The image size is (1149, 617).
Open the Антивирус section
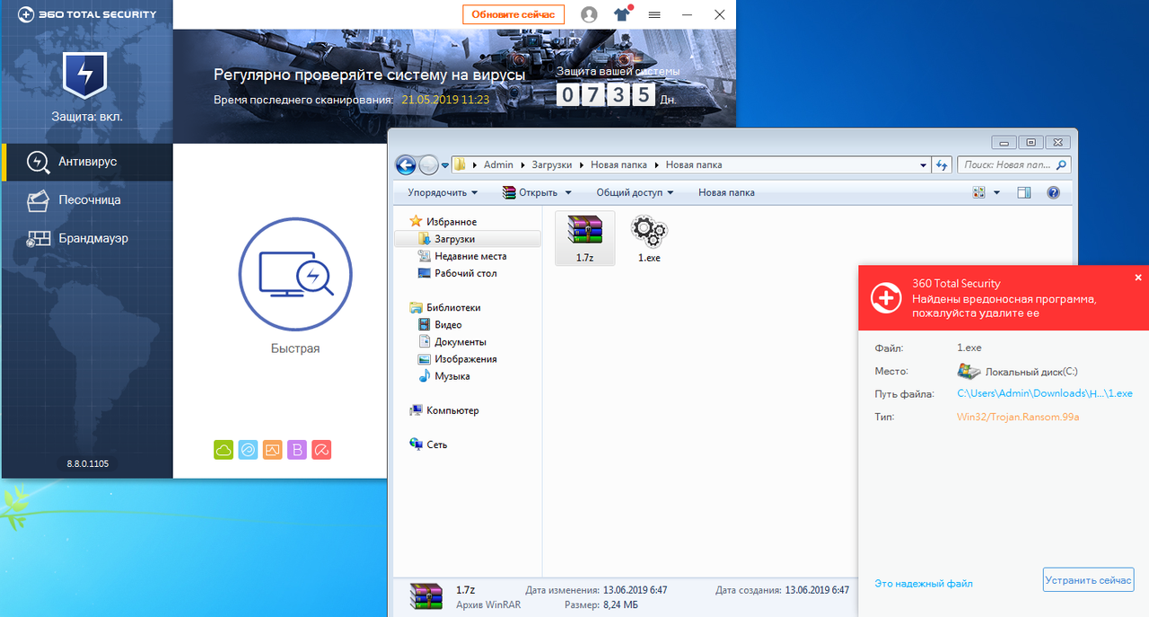click(x=87, y=162)
